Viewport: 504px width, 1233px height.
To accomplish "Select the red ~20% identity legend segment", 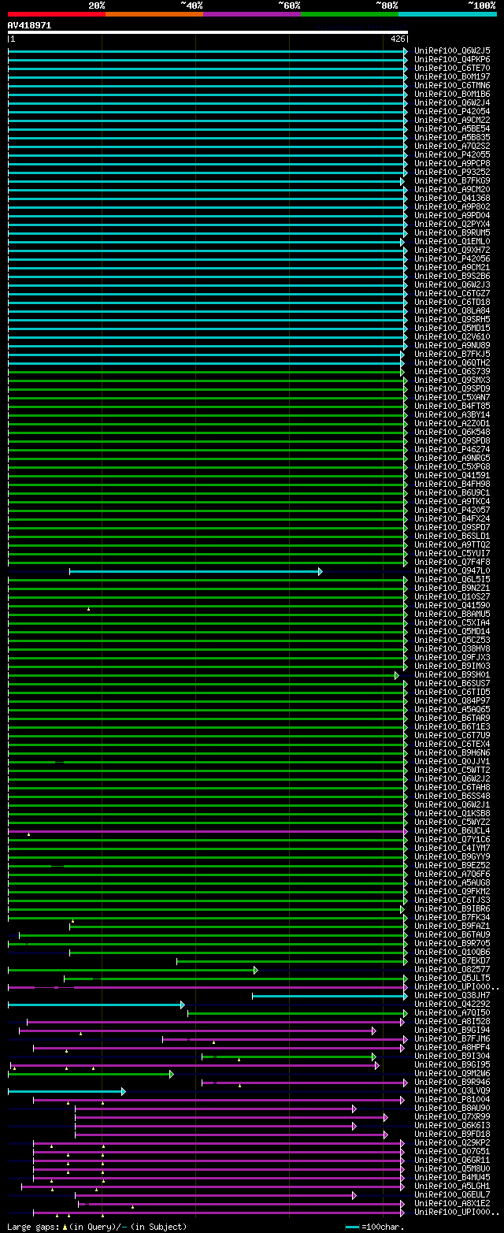I will [x=57, y=14].
